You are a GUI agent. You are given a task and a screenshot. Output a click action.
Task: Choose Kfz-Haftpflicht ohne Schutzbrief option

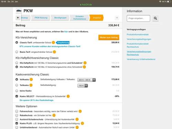pos(17,67)
